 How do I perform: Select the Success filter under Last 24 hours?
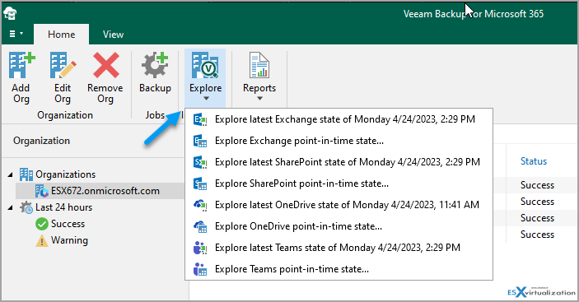pyautogui.click(x=68, y=224)
